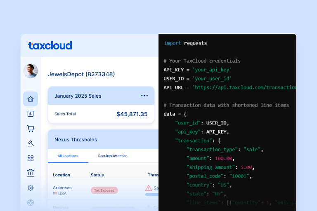Click the "amount": 100.00 line
This screenshot has width=317, height=211.
(211, 159)
